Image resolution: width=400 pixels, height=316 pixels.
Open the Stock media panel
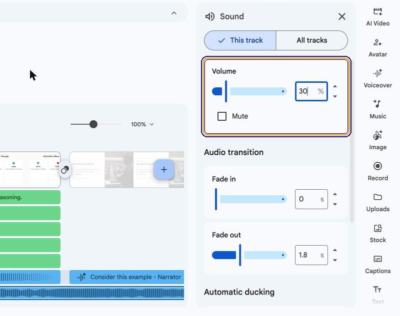click(x=377, y=234)
